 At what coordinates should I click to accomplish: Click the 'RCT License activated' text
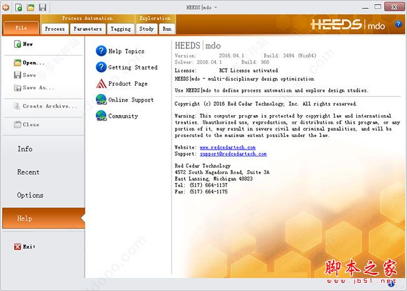249,71
